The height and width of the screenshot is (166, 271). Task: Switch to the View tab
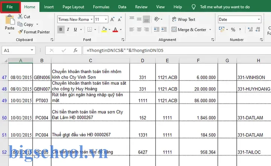point(160,7)
